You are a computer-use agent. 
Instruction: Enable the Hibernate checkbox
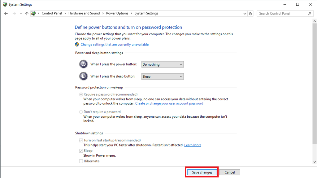point(81,161)
